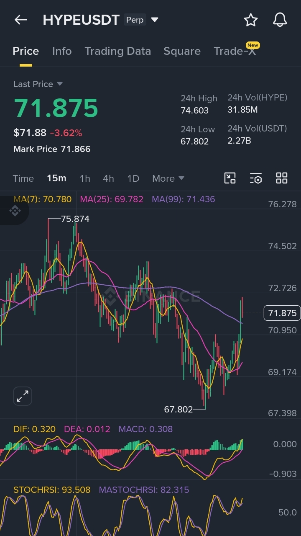Image resolution: width=301 pixels, height=536 pixels.
Task: Tap the MA(25): 69.782 indicator label
Action: tap(111, 199)
